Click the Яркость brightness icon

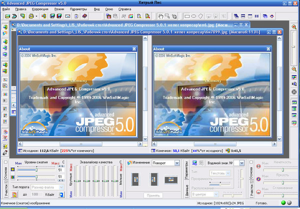(258, 179)
